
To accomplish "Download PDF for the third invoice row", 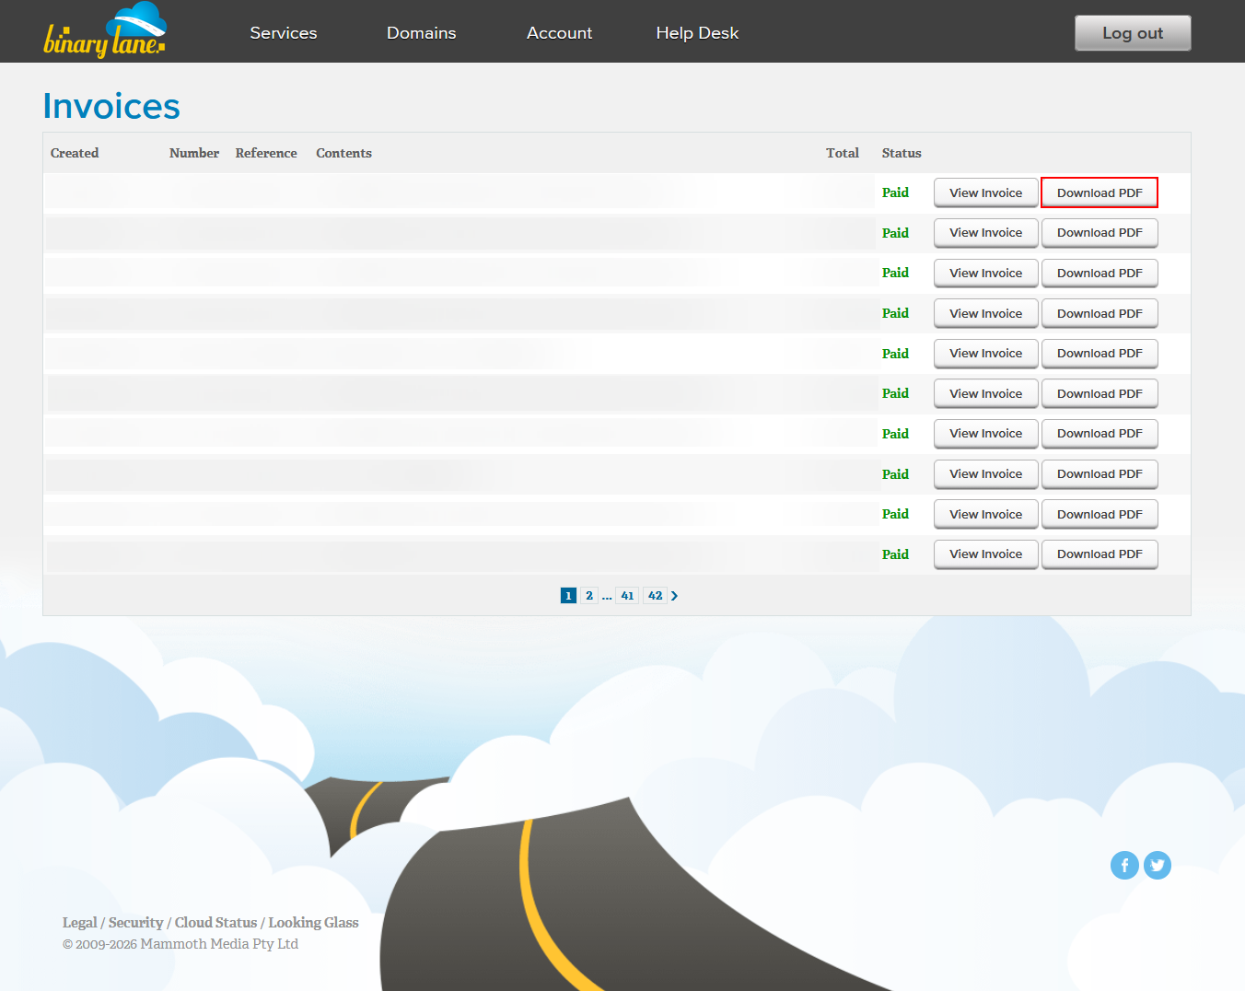I will (1100, 274).
